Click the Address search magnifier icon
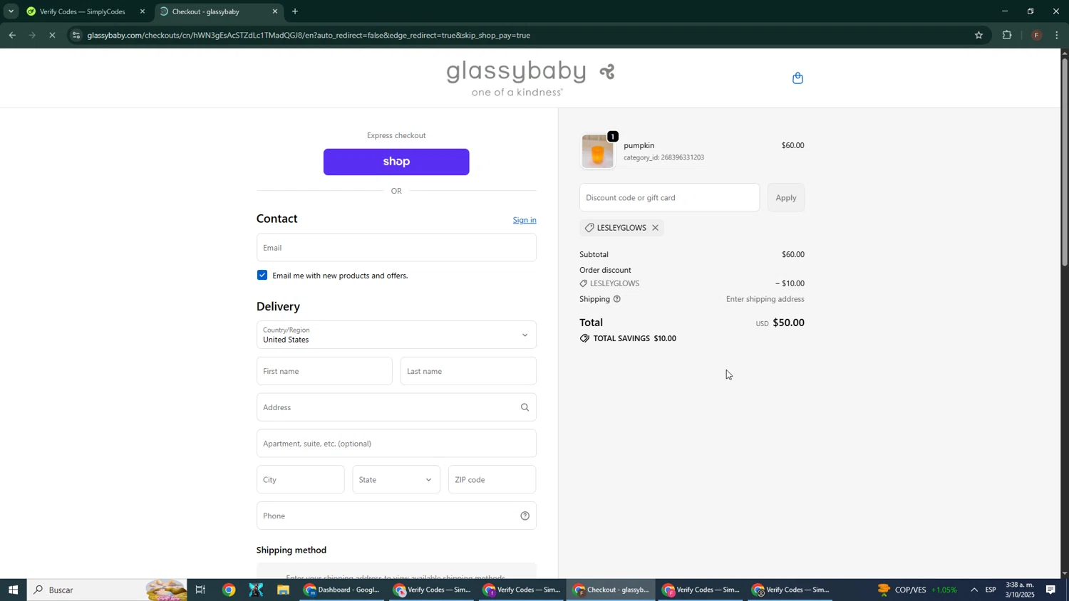 click(x=525, y=407)
